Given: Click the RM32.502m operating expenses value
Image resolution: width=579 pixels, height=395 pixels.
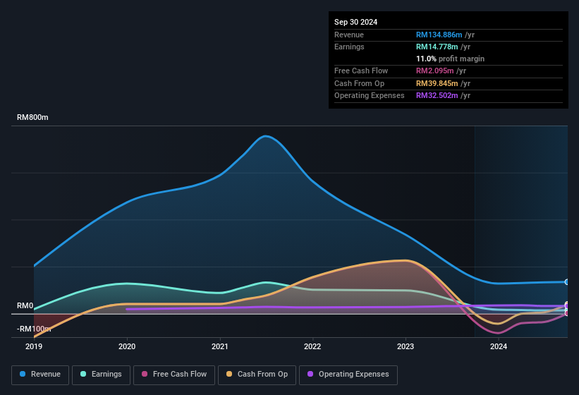Looking at the screenshot, I should 437,96.
